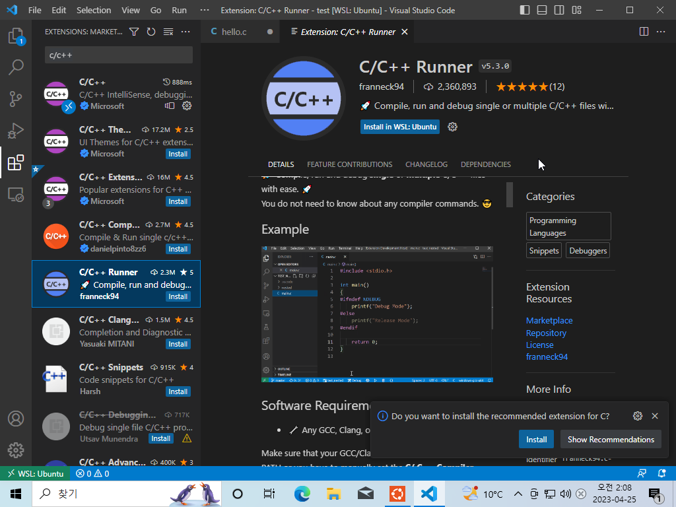Click the WSL: Ubuntu remote indicator
676x507 pixels.
[x=36, y=473]
